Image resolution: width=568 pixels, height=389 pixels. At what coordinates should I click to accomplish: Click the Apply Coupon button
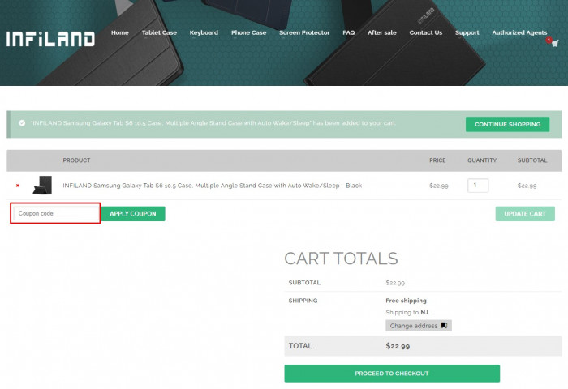[x=133, y=213]
